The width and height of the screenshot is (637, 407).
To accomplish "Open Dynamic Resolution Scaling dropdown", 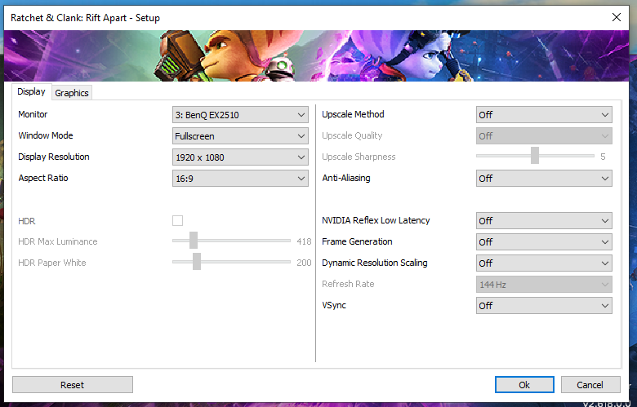I will (x=544, y=263).
